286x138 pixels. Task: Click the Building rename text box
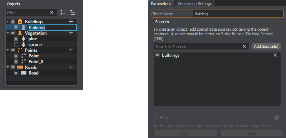pos(52,27)
